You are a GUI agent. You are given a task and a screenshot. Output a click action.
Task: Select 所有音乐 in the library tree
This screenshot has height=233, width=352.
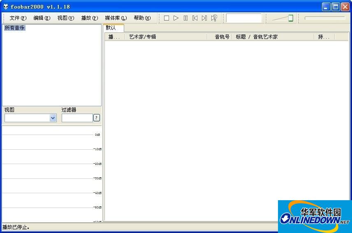[14, 28]
